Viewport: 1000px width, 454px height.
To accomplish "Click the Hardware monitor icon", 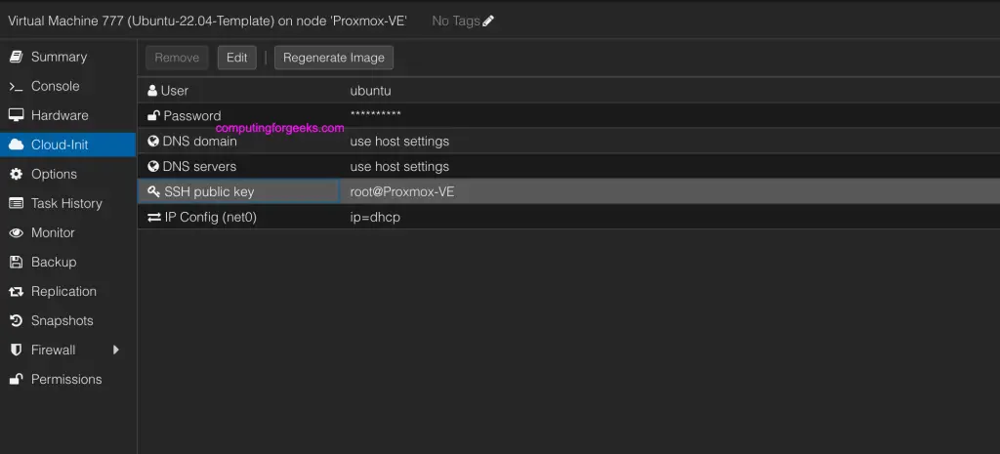I will pyautogui.click(x=16, y=115).
